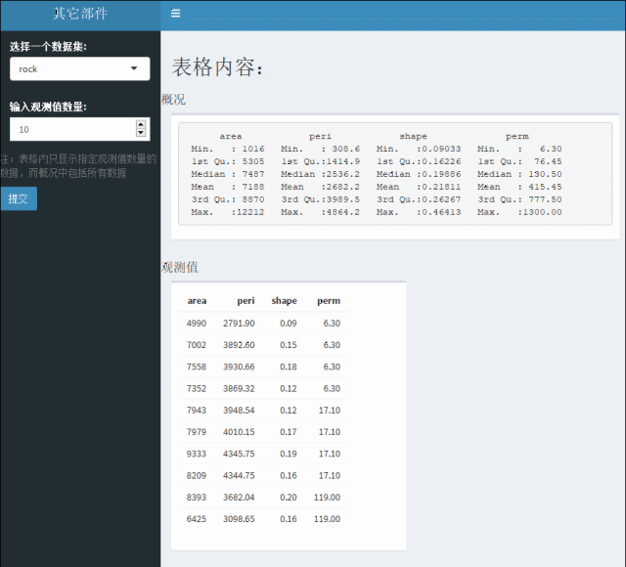The image size is (626, 567).
Task: Select peri value 4344.75
Action: [x=239, y=475]
